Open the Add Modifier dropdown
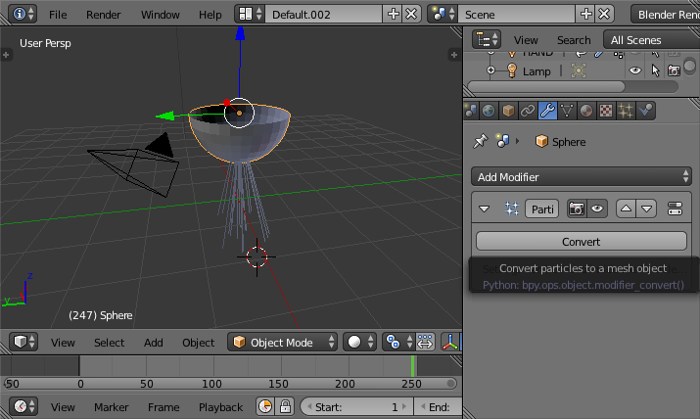The width and height of the screenshot is (700, 419). point(582,177)
